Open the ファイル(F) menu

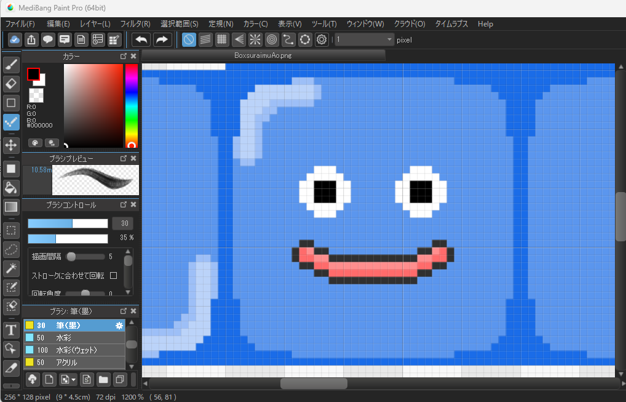[20, 24]
